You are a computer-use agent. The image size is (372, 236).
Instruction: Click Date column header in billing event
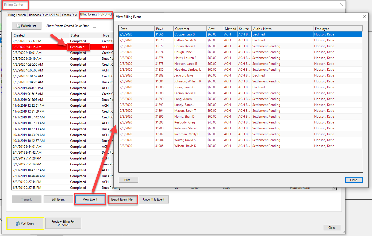pos(137,29)
